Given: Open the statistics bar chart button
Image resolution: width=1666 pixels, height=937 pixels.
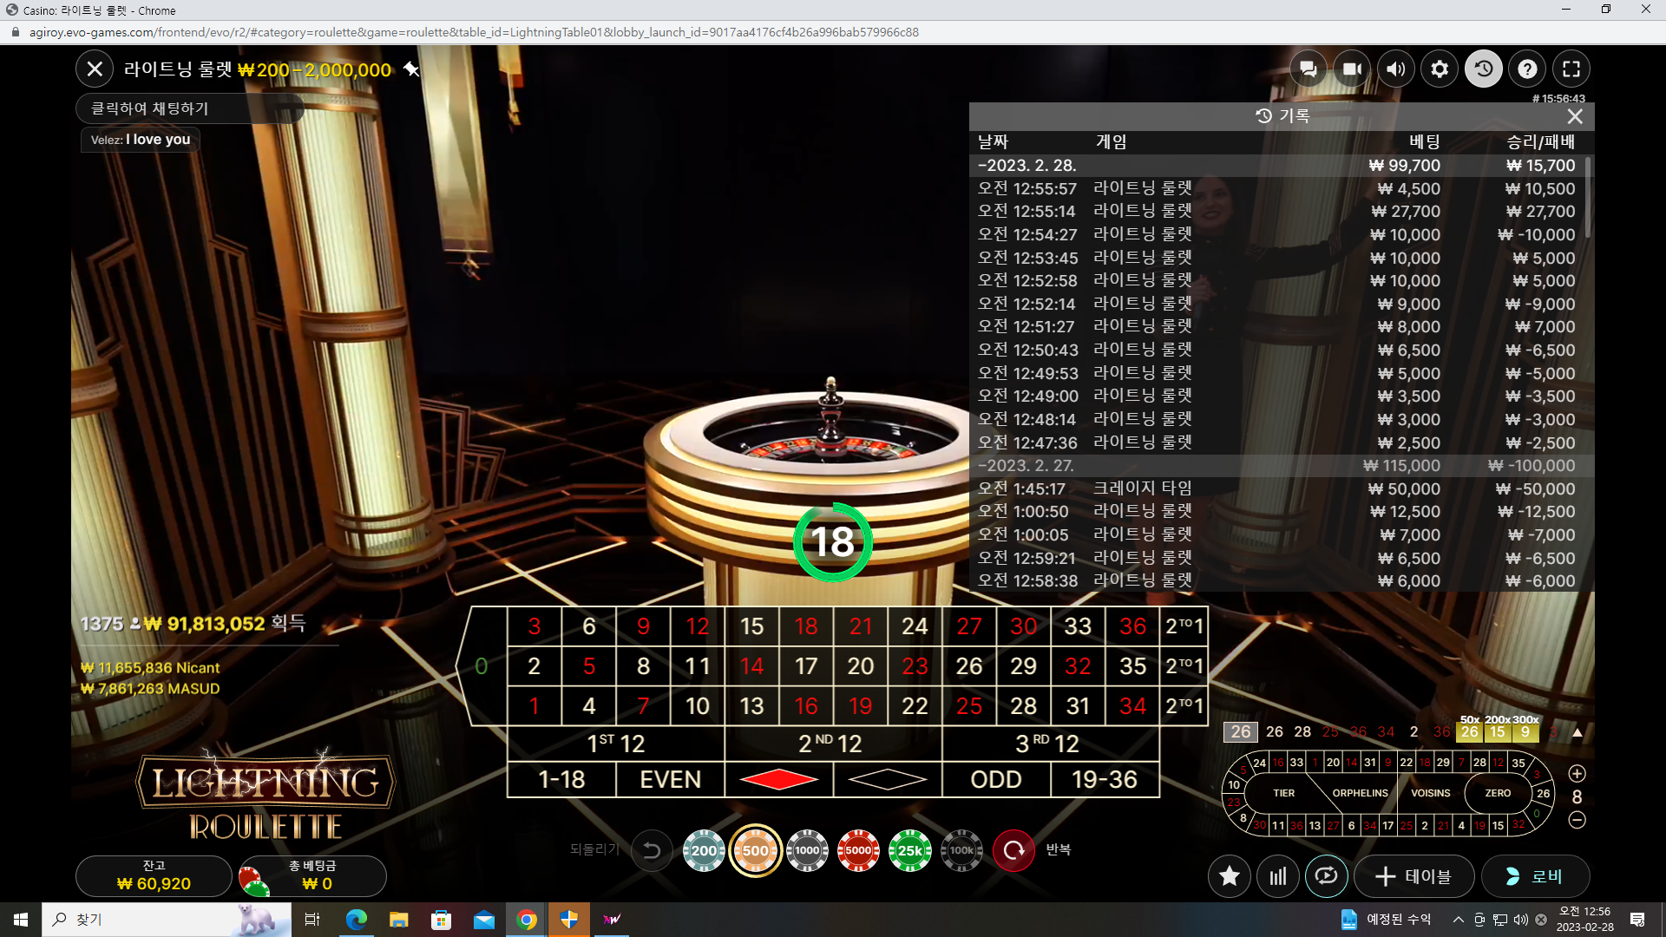Looking at the screenshot, I should [x=1278, y=876].
